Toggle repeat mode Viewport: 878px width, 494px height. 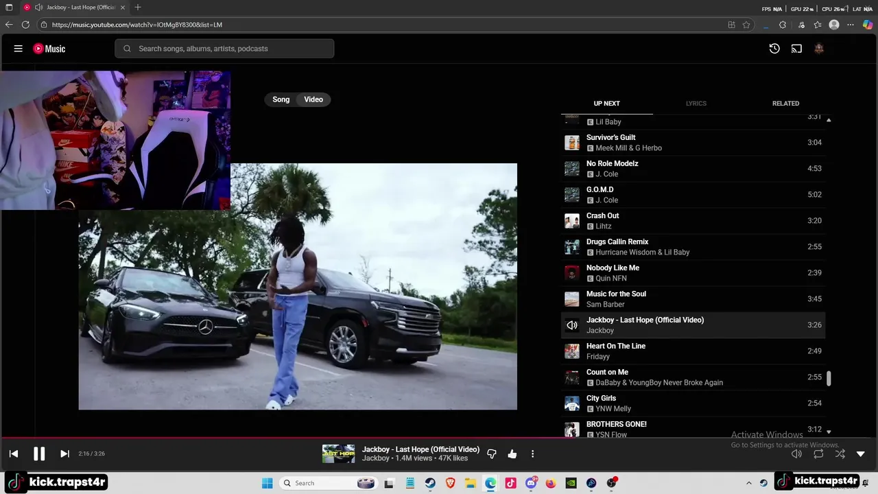tap(818, 454)
